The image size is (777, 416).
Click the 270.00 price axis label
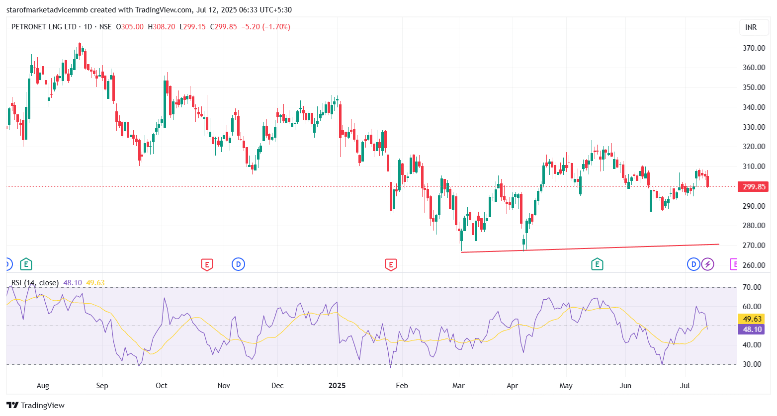click(754, 246)
